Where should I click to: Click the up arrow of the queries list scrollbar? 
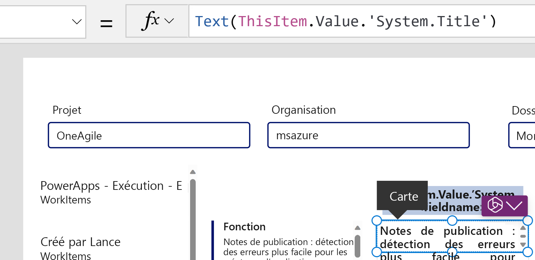coord(193,172)
